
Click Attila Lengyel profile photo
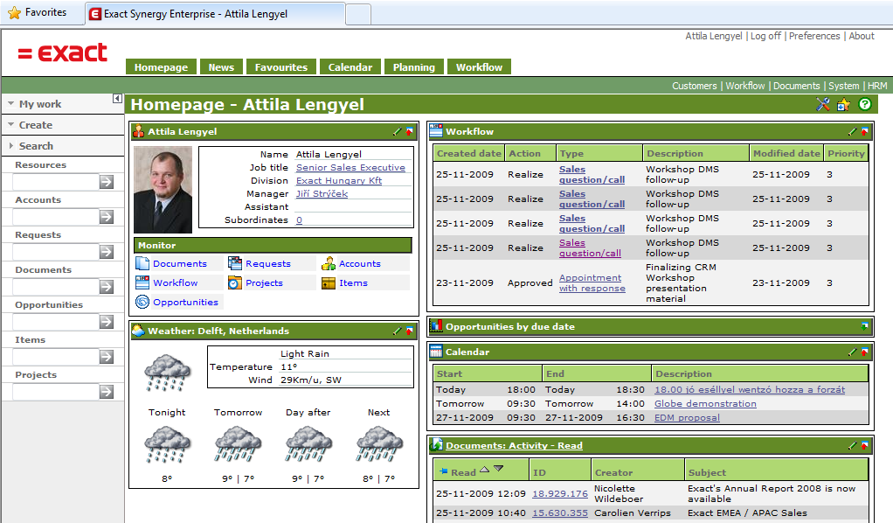(163, 190)
